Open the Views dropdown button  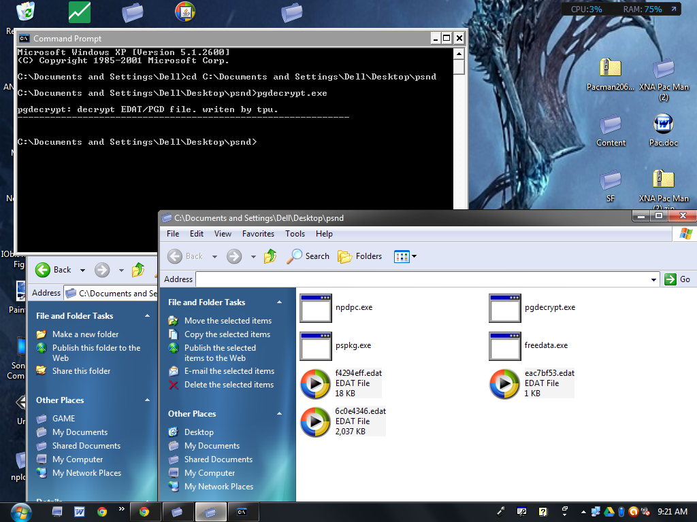tap(406, 256)
